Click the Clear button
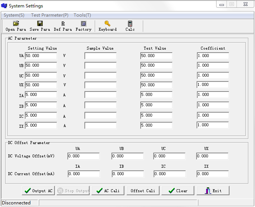Viewport: 255px width, 207px height. coord(178,191)
